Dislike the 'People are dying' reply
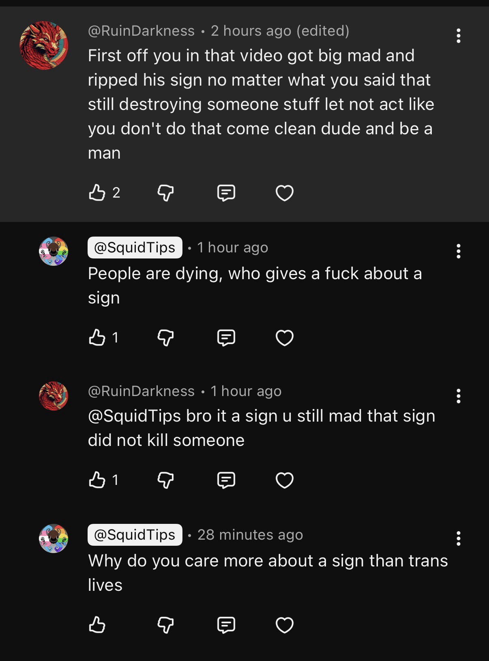Image resolution: width=489 pixels, height=661 pixels. point(165,338)
